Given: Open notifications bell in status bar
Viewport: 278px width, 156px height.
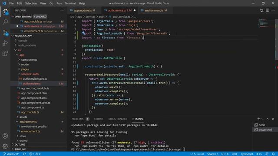Looking at the screenshot, I should (x=273, y=154).
